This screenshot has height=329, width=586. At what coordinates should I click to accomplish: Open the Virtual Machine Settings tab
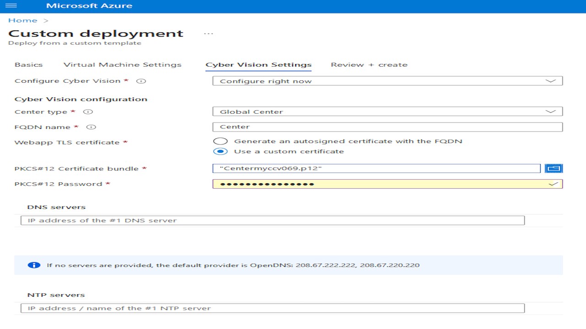(x=122, y=65)
